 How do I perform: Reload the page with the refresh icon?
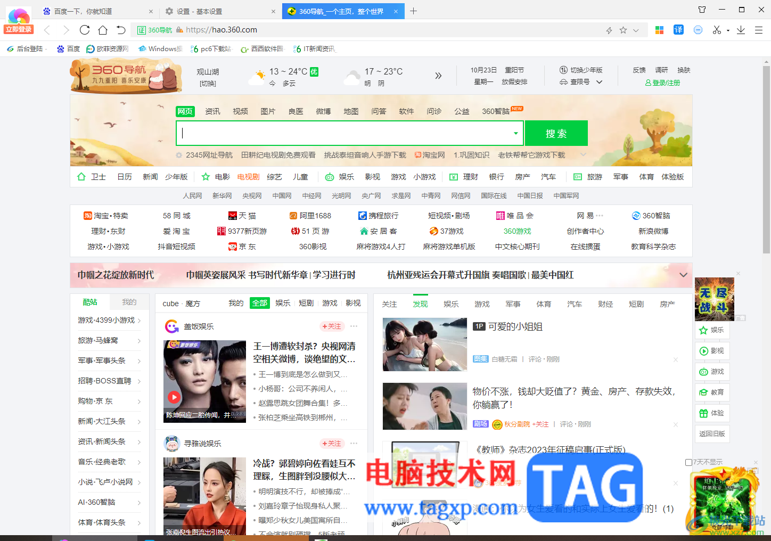coord(85,30)
